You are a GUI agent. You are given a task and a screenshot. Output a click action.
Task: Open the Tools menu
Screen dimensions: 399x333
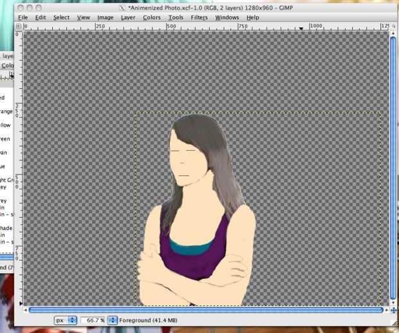pos(176,17)
